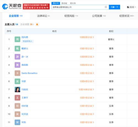Switch to the 查关系 search tab
Image resolution: width=138 pixels, height=127 pixels.
point(73,3)
